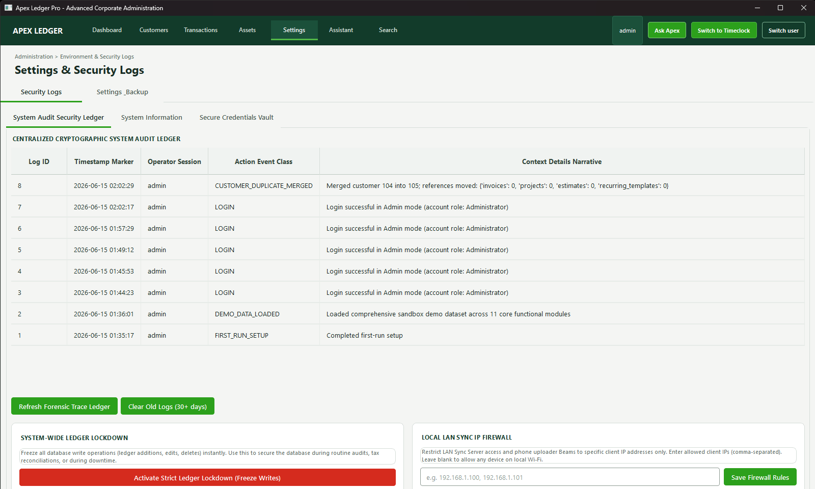Open the Transactions section
The width and height of the screenshot is (815, 489).
click(201, 30)
